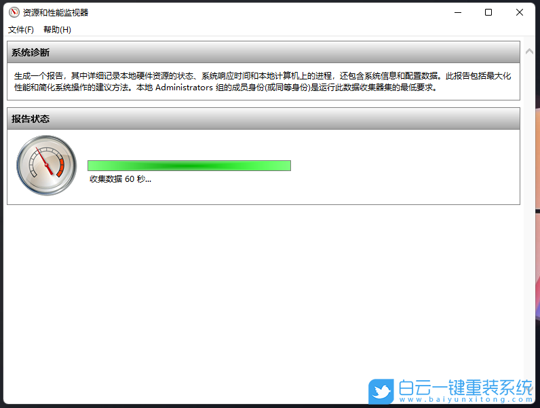Screen dimensions: 540x408
Task: Collapse the 系统诊断 section header
Action: click(x=263, y=52)
